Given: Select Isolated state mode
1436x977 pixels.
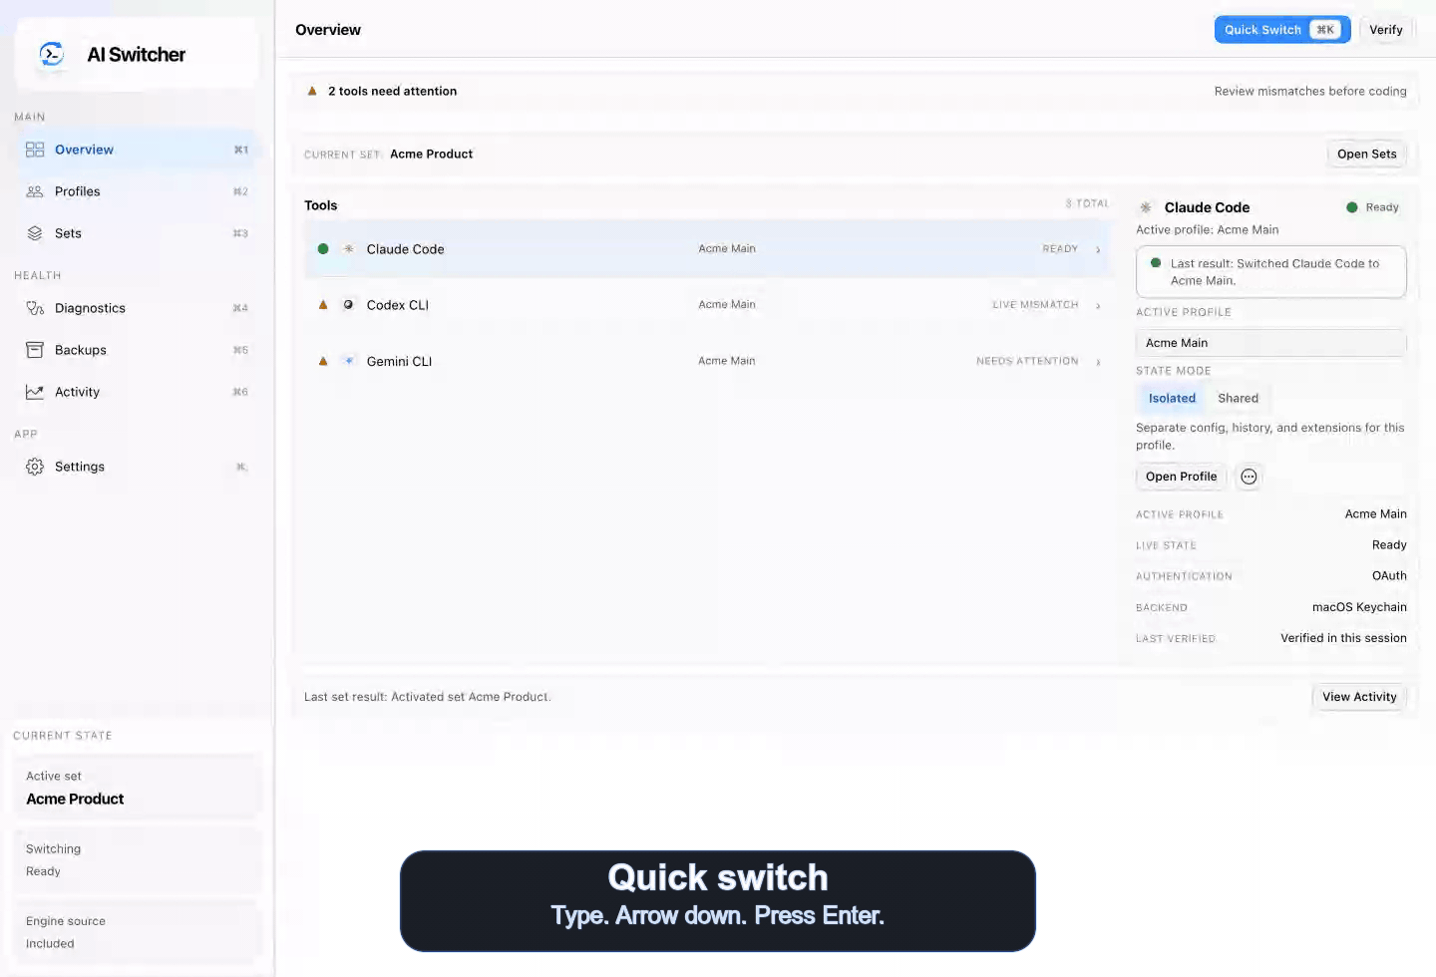Looking at the screenshot, I should point(1172,398).
